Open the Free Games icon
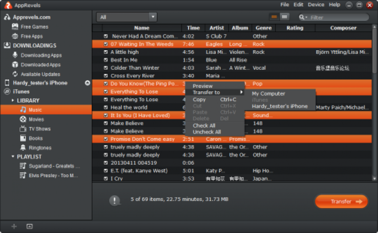This screenshot has width=378, height=233. pyautogui.click(x=15, y=27)
